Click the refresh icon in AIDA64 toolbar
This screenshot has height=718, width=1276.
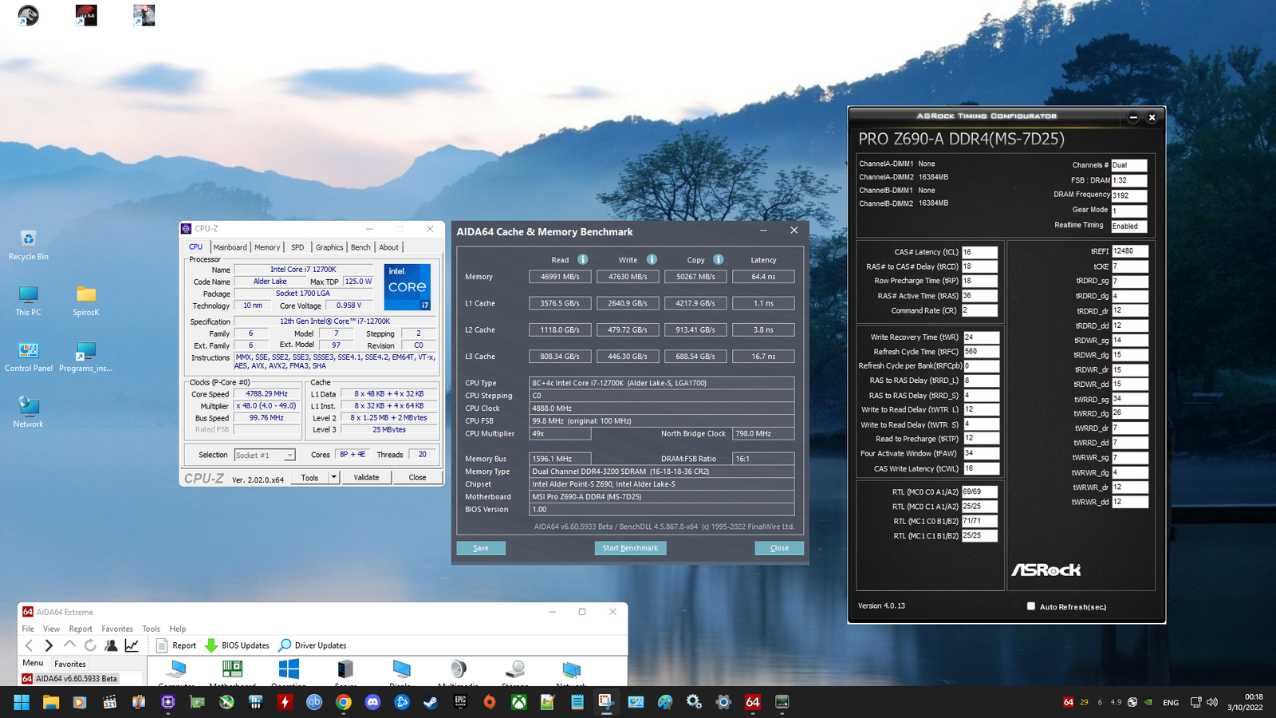tap(90, 645)
